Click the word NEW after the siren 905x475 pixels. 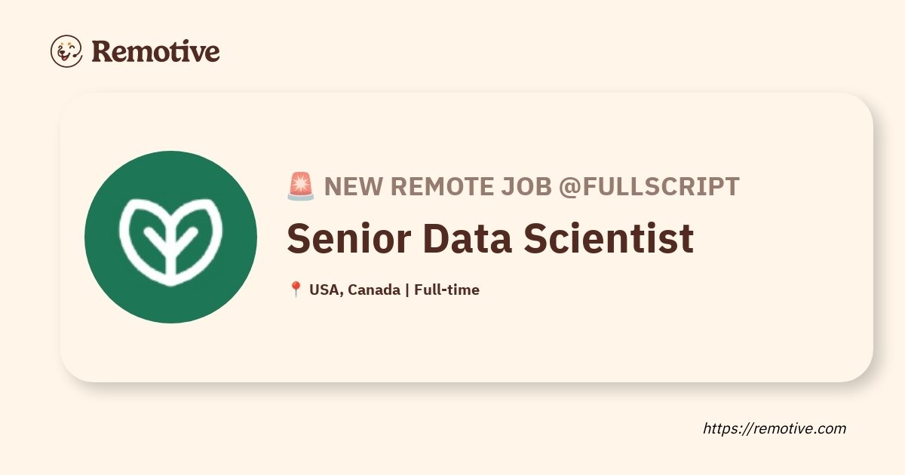point(354,186)
